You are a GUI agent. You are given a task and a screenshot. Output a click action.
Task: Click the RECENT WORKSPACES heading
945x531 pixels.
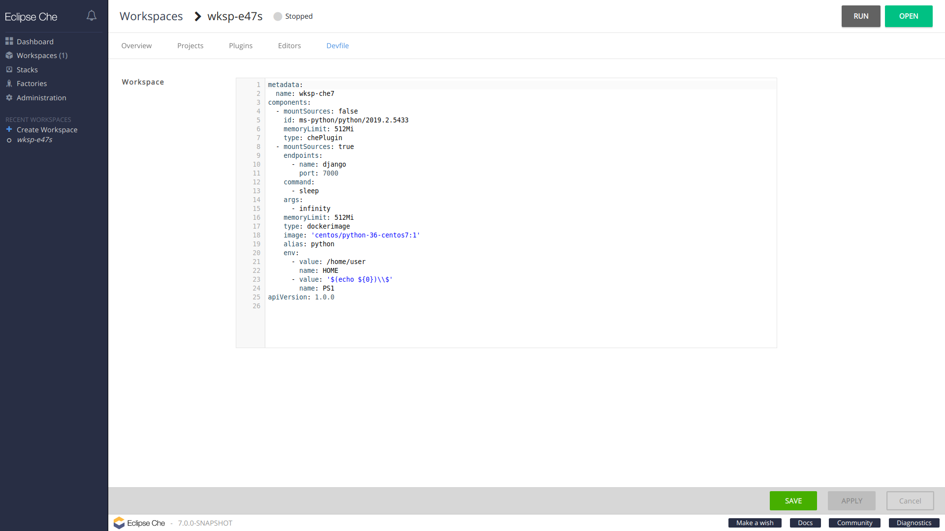coord(38,119)
